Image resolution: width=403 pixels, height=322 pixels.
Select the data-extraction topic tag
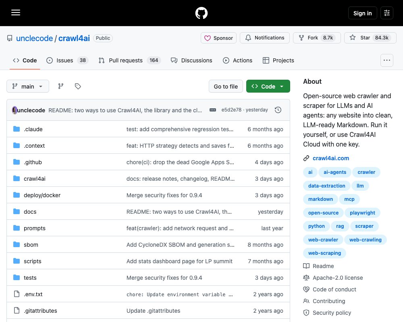click(327, 186)
